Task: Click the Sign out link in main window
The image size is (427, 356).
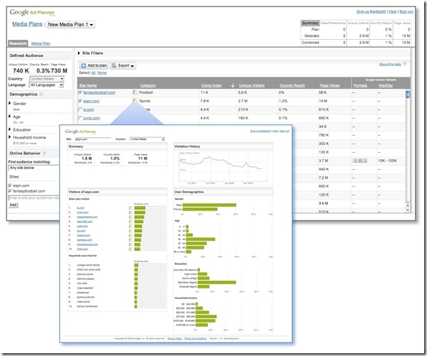Action: click(406, 11)
